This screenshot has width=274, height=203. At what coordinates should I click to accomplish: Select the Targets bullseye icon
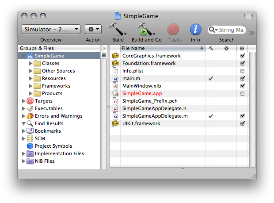pyautogui.click(x=30, y=101)
